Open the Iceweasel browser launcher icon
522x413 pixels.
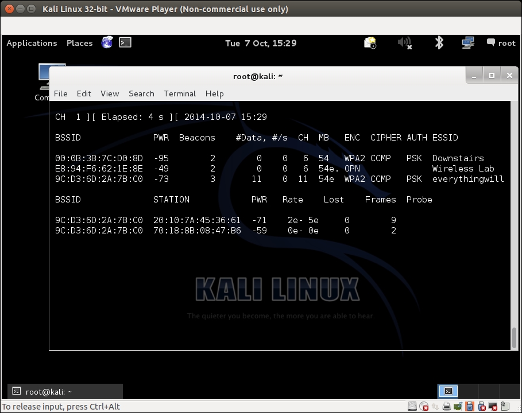[107, 42]
